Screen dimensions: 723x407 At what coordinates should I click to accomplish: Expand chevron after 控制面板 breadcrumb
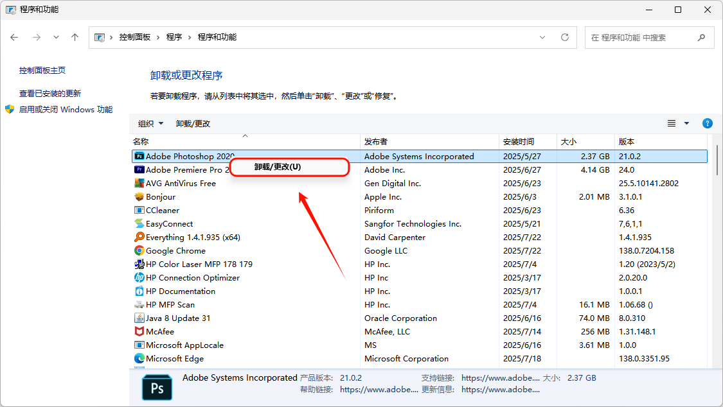coord(158,37)
